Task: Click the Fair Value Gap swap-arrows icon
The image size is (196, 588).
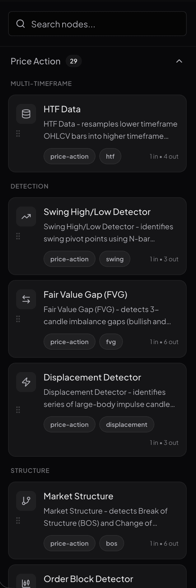Action: tap(26, 299)
